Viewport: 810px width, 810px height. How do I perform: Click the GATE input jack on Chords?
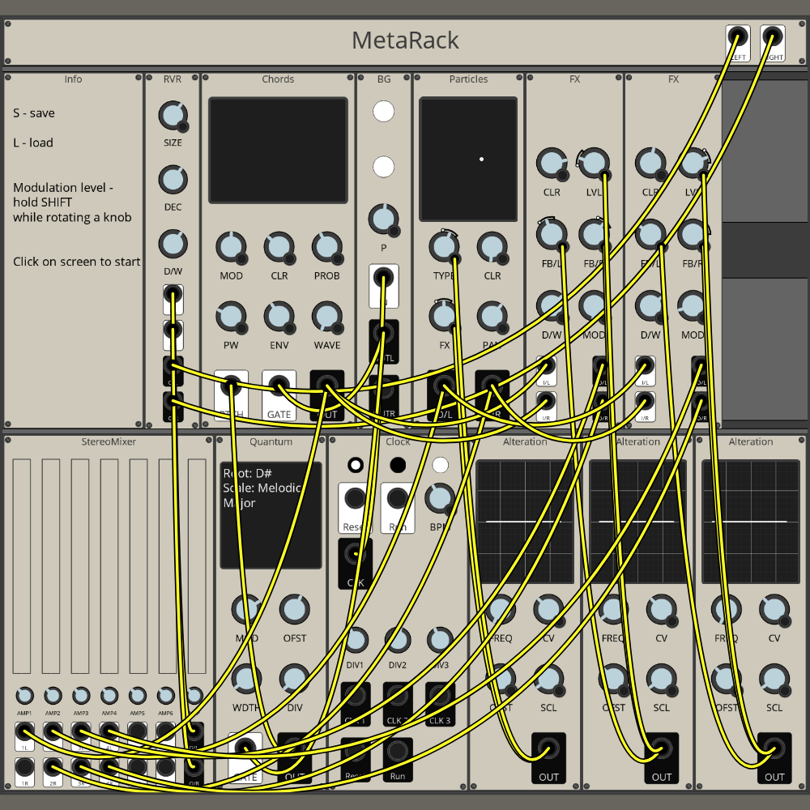(279, 386)
